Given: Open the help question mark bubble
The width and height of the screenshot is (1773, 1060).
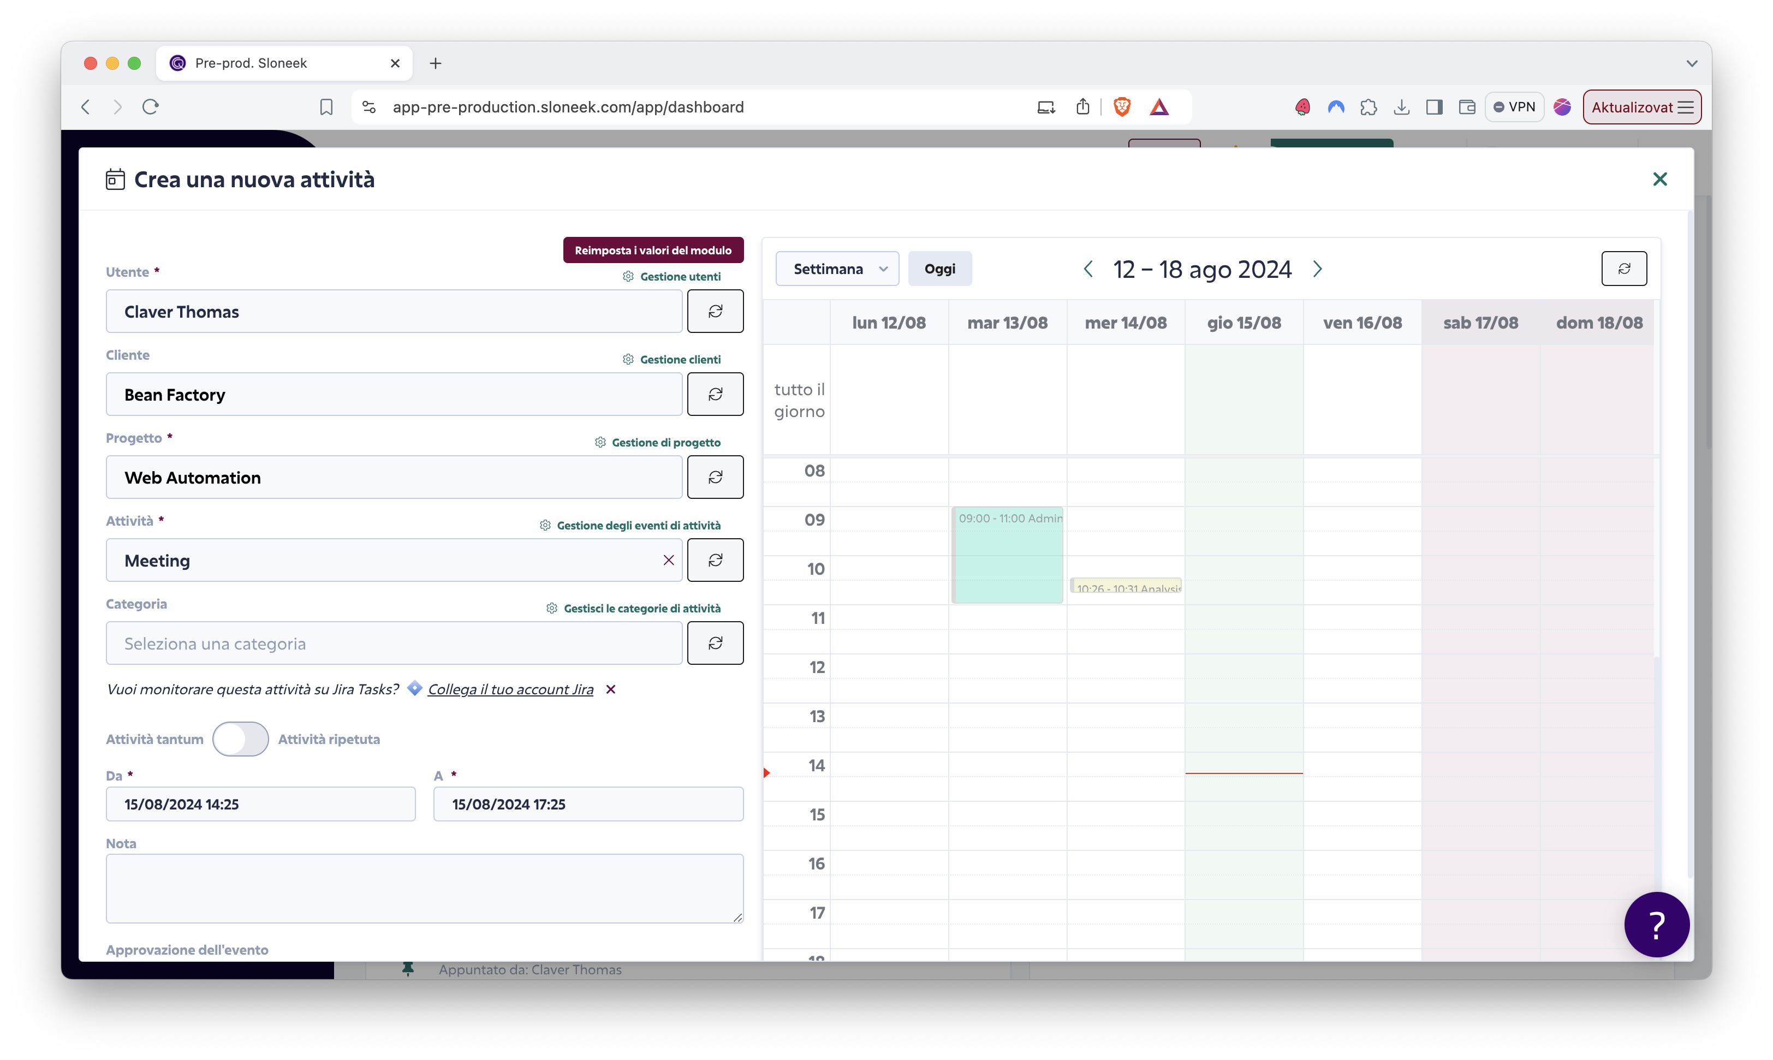Looking at the screenshot, I should tap(1657, 925).
